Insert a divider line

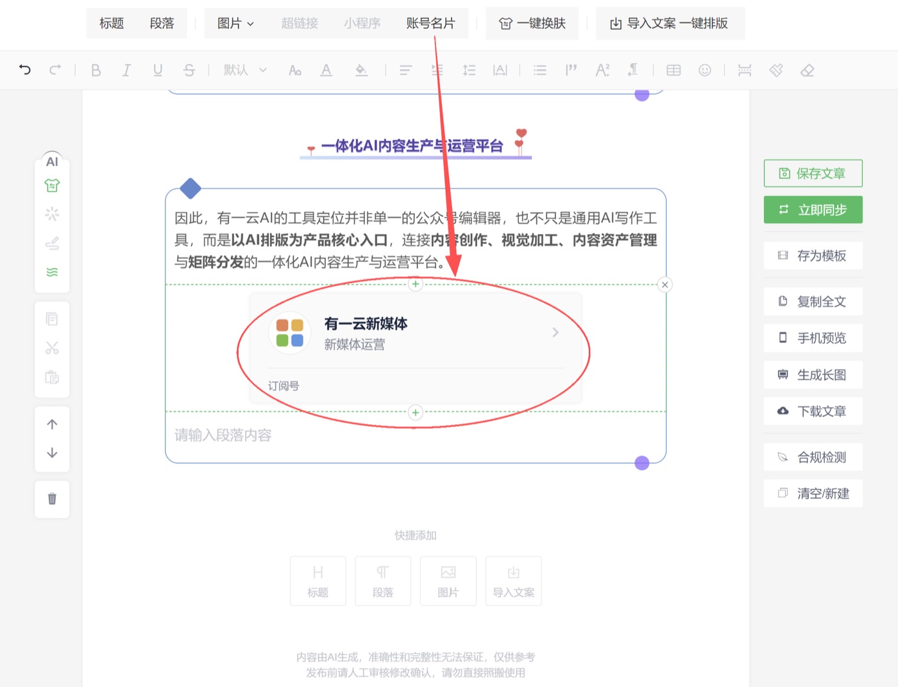[x=745, y=70]
